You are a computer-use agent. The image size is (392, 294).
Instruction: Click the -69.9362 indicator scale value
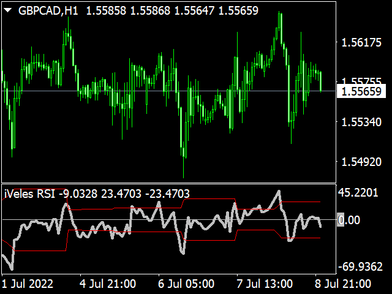point(360,267)
